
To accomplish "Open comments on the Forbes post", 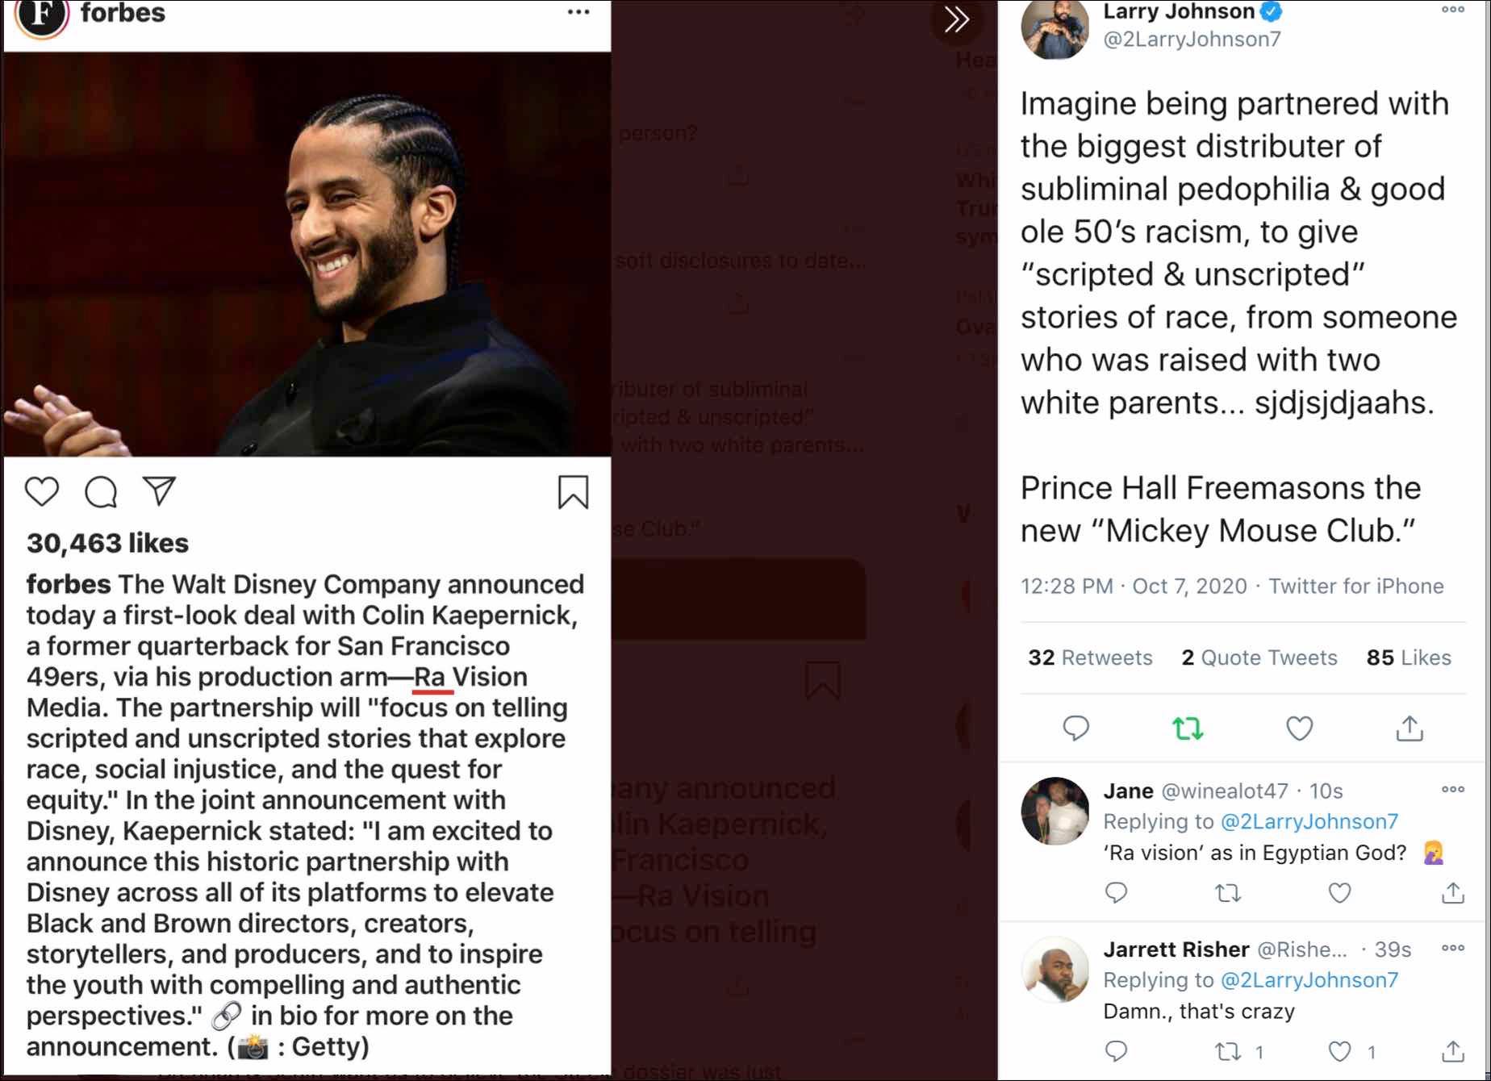I will tap(101, 491).
